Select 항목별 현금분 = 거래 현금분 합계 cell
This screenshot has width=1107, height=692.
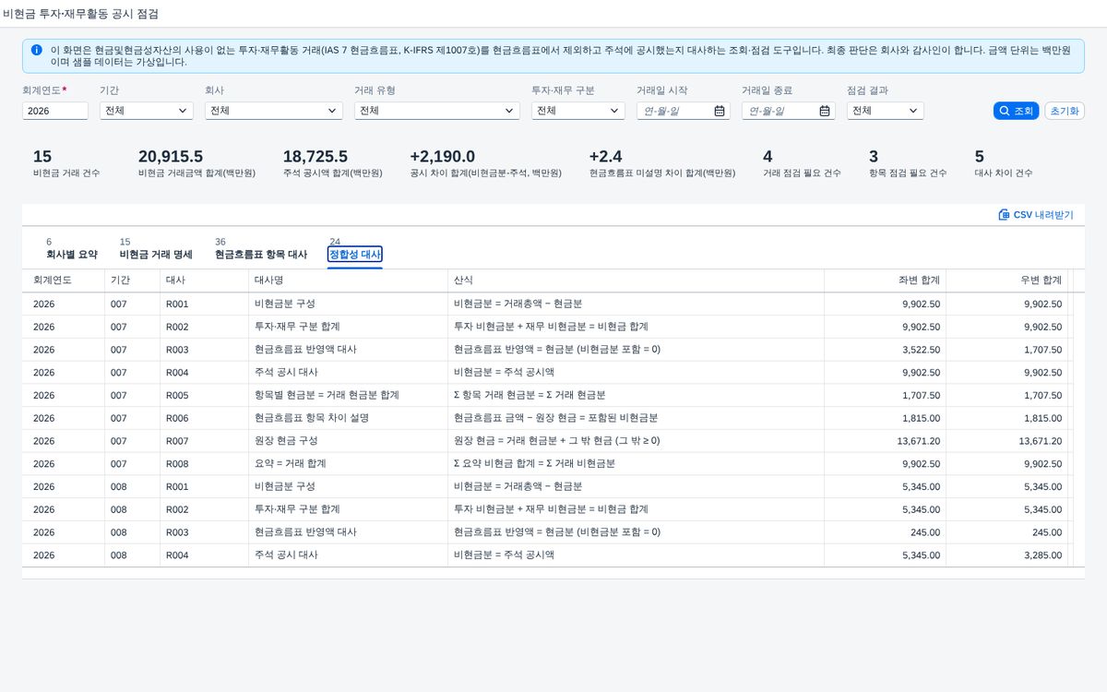pyautogui.click(x=348, y=395)
